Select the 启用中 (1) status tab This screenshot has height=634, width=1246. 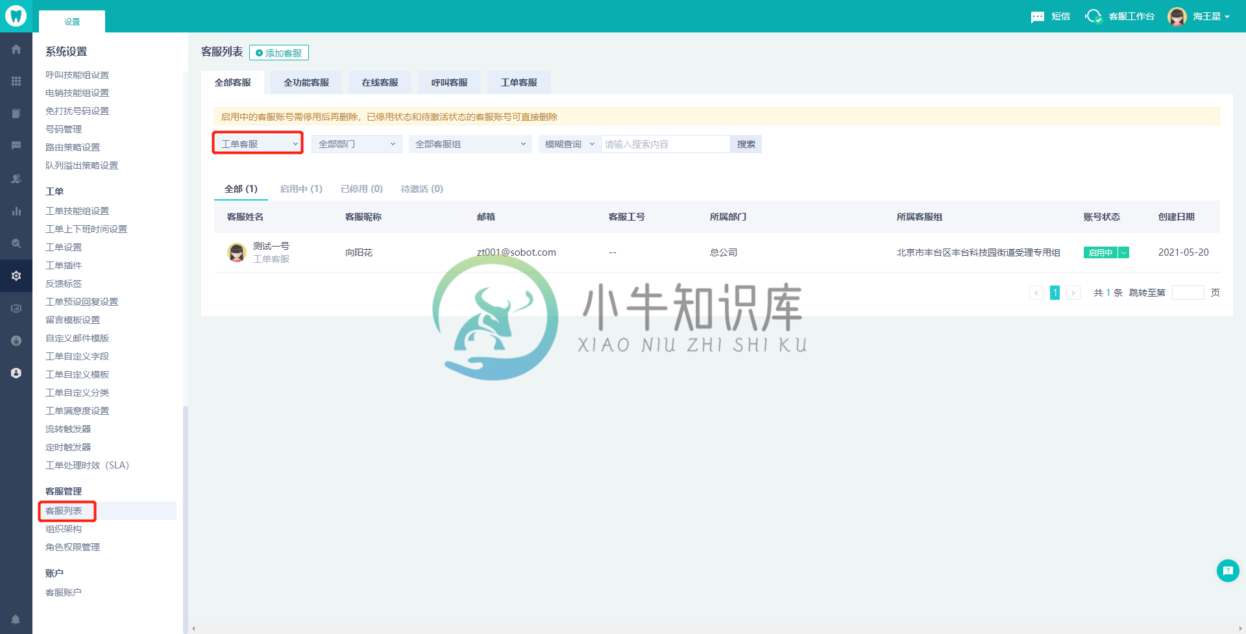pyautogui.click(x=301, y=189)
